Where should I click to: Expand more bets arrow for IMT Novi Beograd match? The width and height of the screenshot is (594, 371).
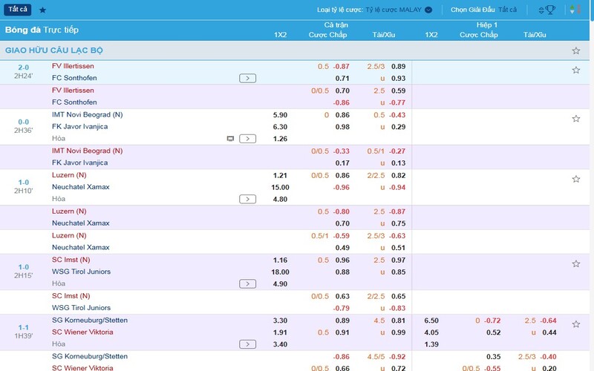tap(247, 139)
